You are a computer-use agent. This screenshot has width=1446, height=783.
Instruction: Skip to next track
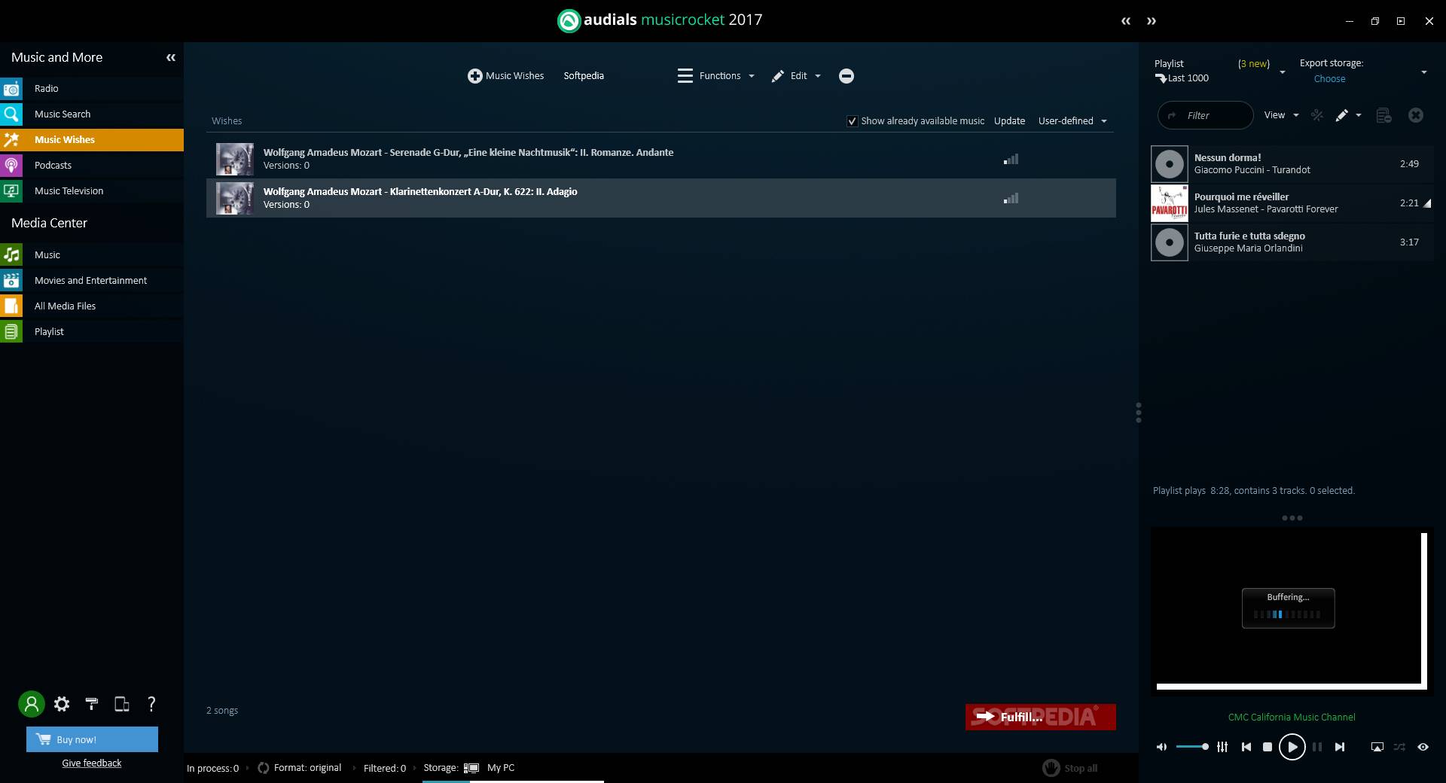(x=1340, y=747)
